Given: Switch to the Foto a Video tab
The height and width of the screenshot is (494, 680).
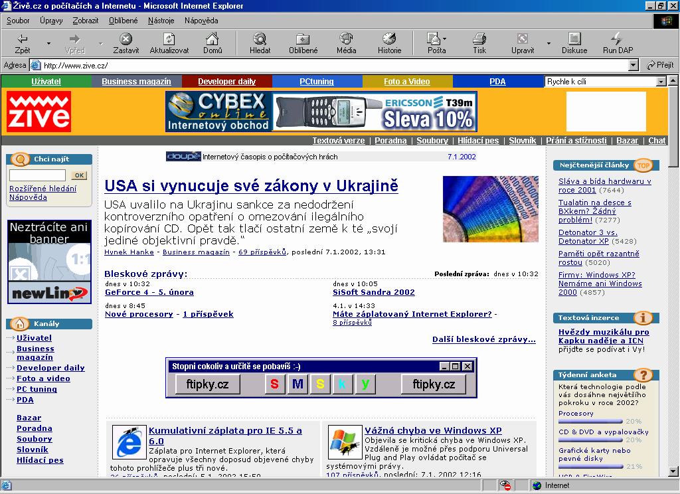Looking at the screenshot, I should click(407, 82).
